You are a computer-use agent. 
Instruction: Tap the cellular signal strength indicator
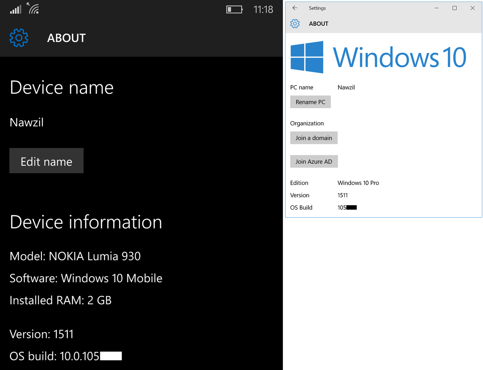(x=15, y=8)
